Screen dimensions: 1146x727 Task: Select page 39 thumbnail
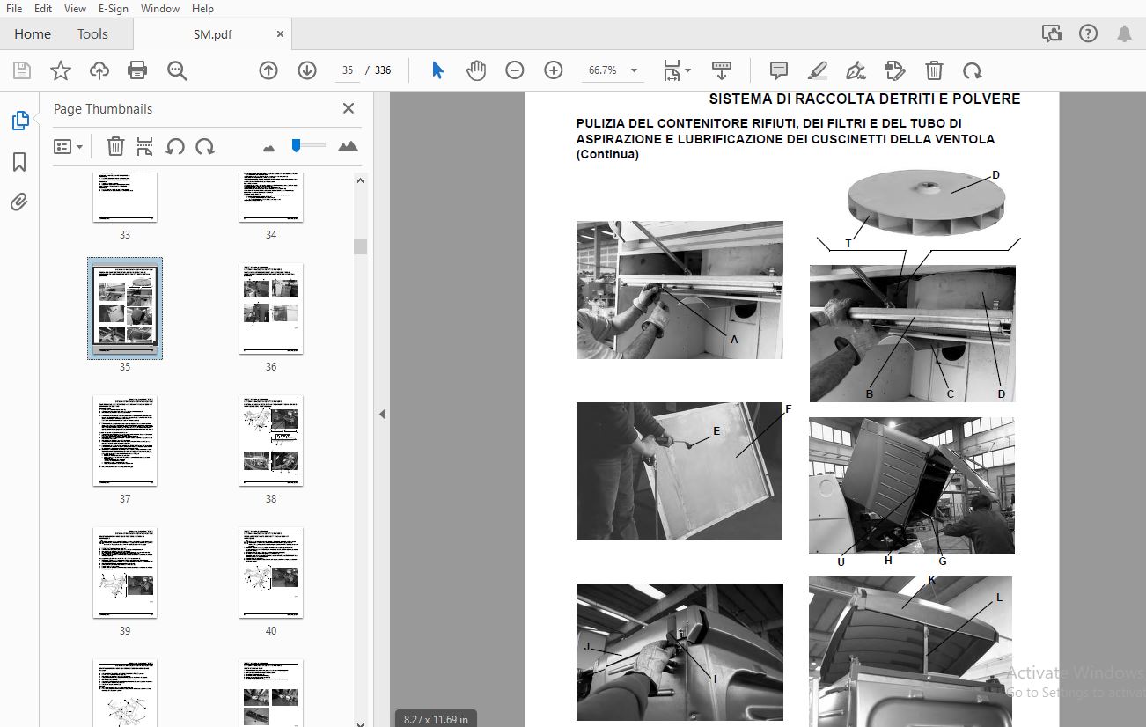pyautogui.click(x=125, y=572)
